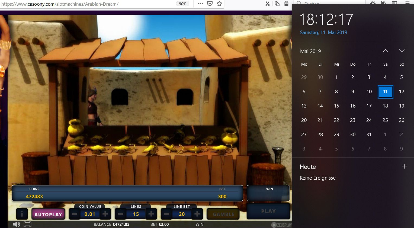
Task: Click the browser zoom 90% indicator
Action: [182, 4]
